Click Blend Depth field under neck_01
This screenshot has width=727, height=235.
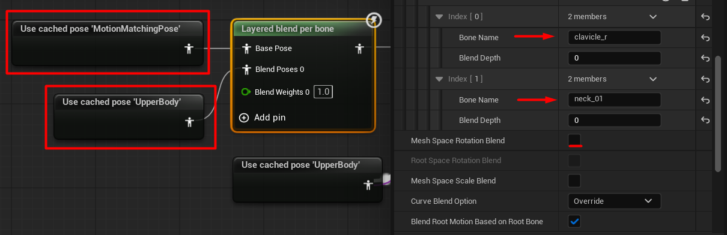pos(614,120)
